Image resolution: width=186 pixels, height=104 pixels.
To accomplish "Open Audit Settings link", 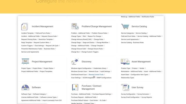I will [105, 71].
